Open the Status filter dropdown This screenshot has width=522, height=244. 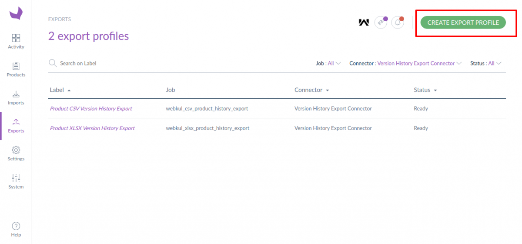pyautogui.click(x=486, y=63)
